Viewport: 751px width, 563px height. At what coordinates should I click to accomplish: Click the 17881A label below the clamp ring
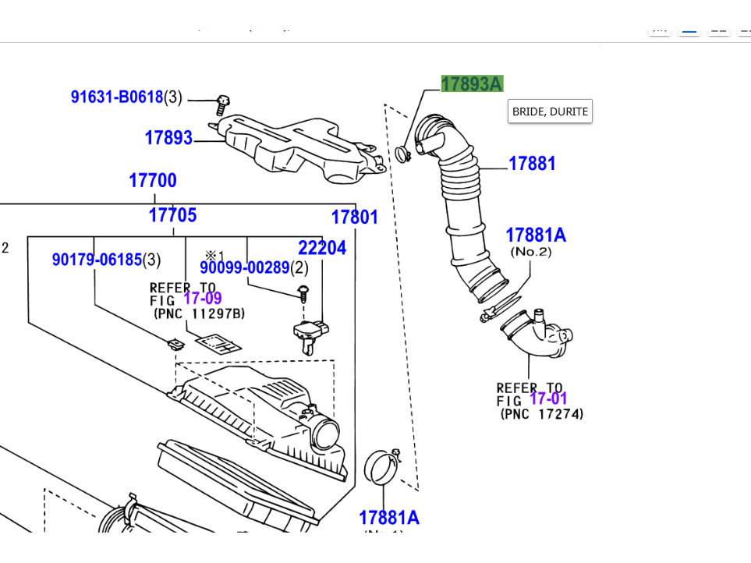[x=388, y=518]
